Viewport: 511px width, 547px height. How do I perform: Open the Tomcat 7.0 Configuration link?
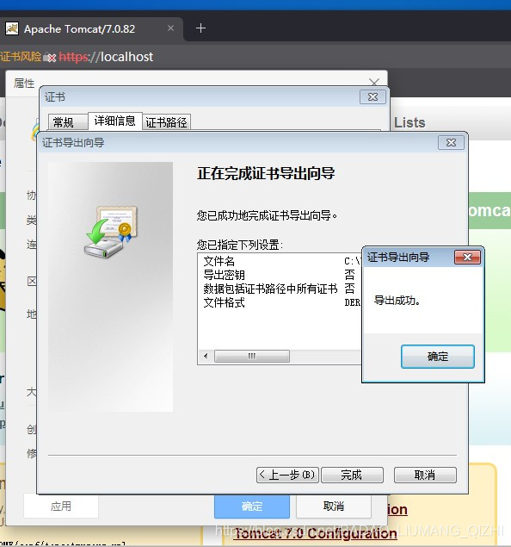316,533
